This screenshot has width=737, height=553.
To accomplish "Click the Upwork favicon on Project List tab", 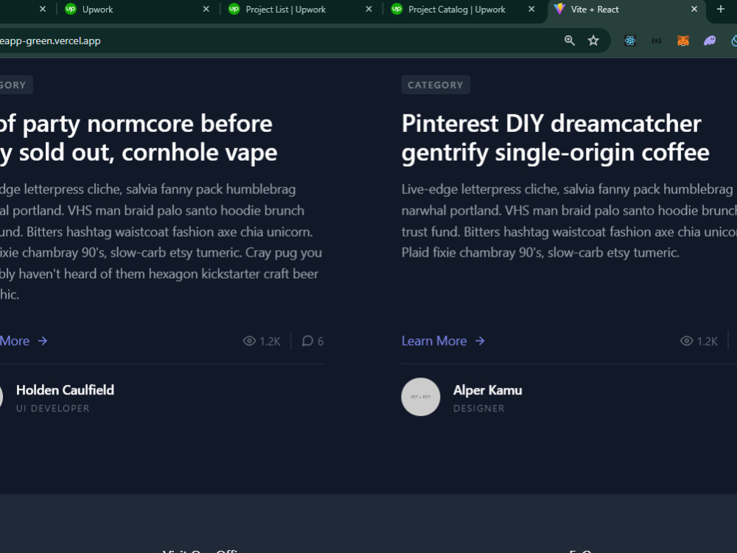I will tap(234, 9).
